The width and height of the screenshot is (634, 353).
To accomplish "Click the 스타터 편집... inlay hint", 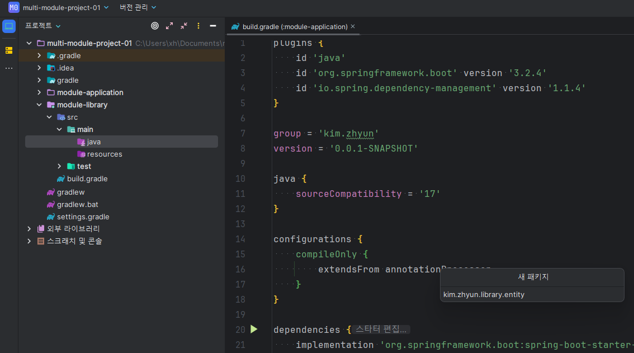I will click(x=381, y=329).
